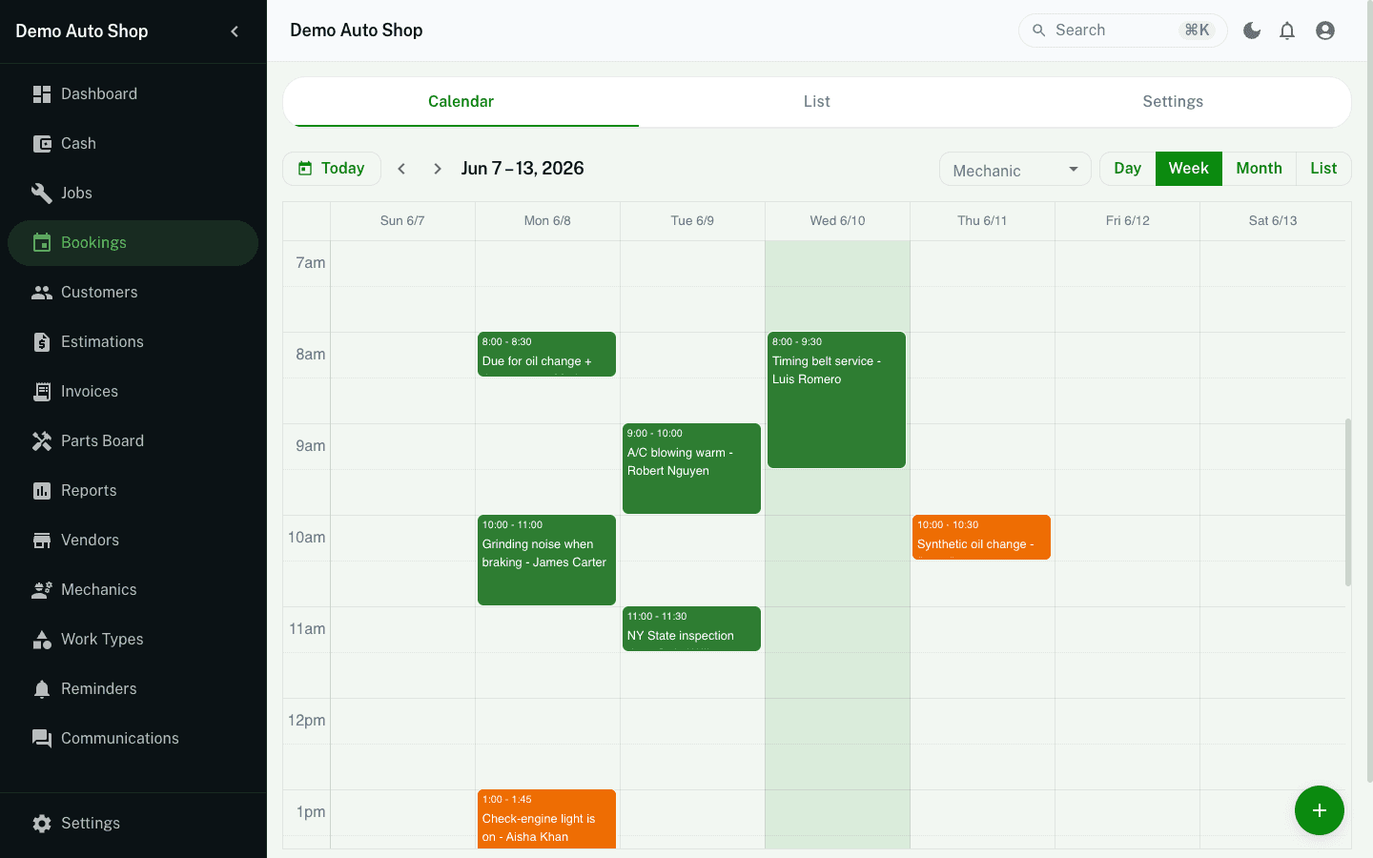Screen dimensions: 1373x858
Task: Go to previous week arrow
Action: pos(401,169)
